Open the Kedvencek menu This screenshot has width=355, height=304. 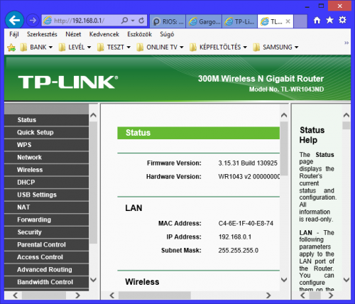pos(104,34)
